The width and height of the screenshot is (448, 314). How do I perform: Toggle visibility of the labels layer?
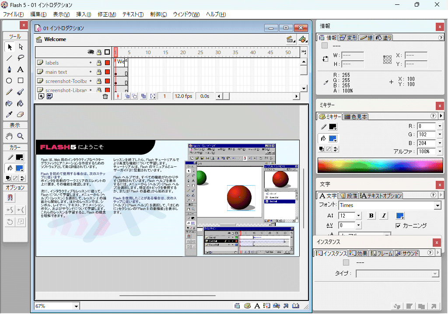[91, 63]
